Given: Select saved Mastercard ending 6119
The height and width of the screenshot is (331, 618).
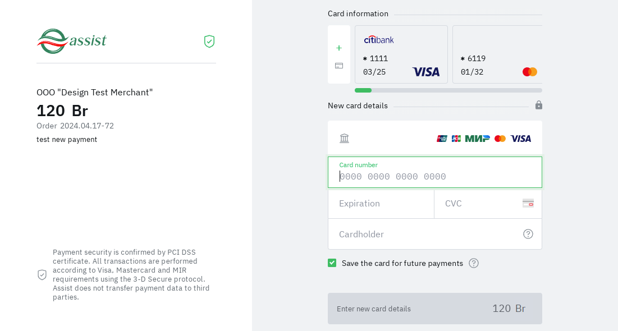Looking at the screenshot, I should click(497, 54).
